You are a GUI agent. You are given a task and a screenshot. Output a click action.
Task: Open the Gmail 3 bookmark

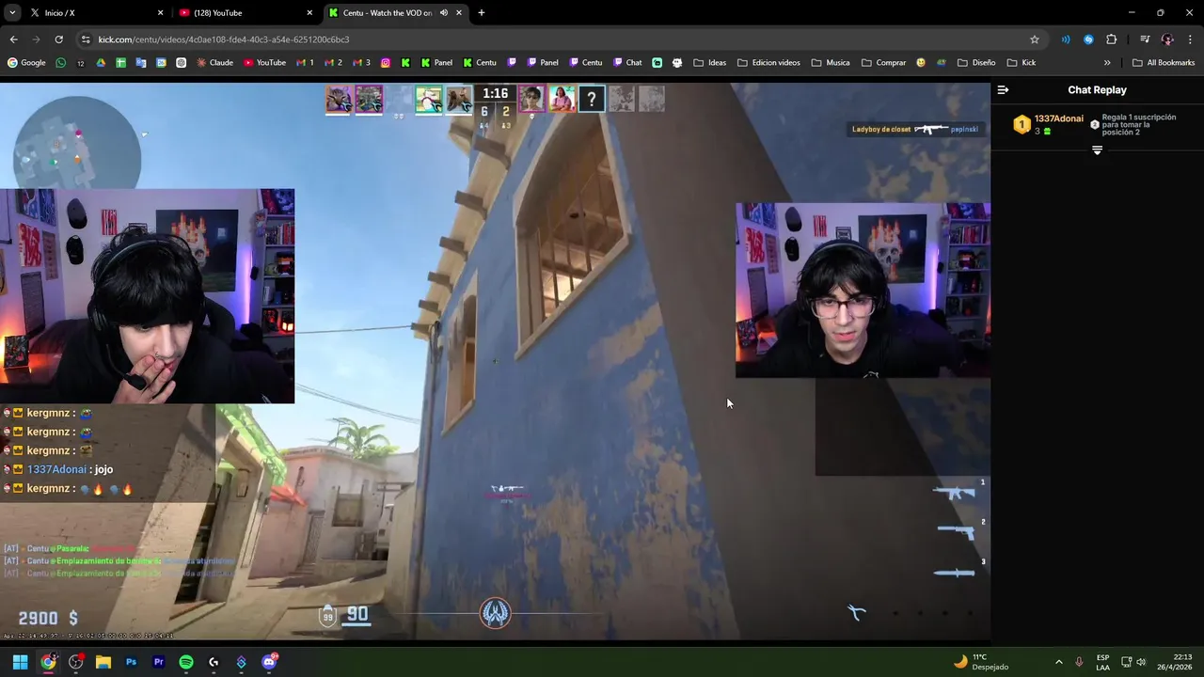pos(362,63)
